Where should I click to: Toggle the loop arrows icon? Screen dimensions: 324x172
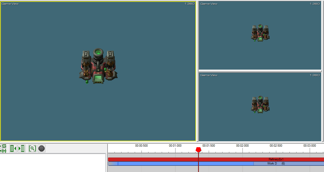click(4, 146)
